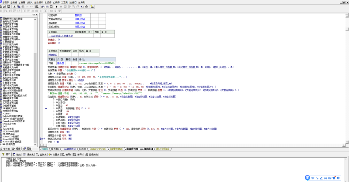This screenshot has height=182, width=349.
Task: Select 控制台操作支持库 in library tree
Action: tap(11, 62)
